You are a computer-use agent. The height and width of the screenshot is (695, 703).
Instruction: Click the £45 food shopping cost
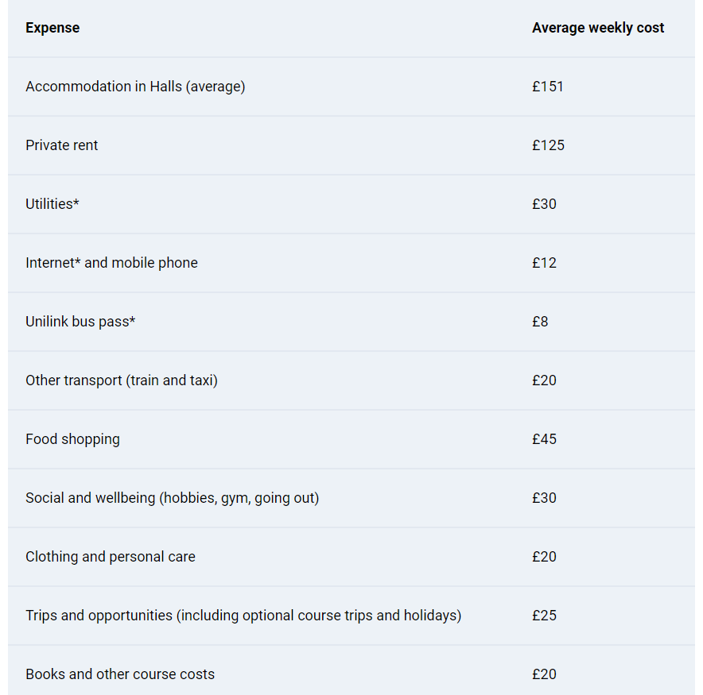tap(544, 439)
